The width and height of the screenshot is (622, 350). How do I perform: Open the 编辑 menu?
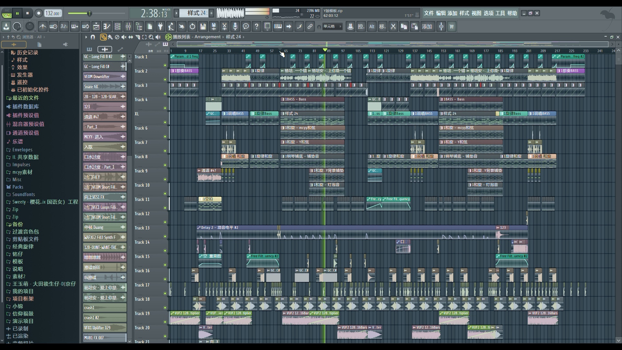441,13
